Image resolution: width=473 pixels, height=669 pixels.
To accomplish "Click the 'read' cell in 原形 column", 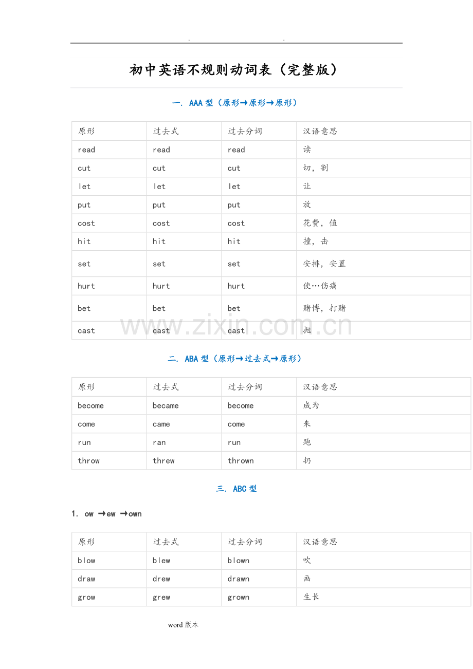I will point(109,150).
